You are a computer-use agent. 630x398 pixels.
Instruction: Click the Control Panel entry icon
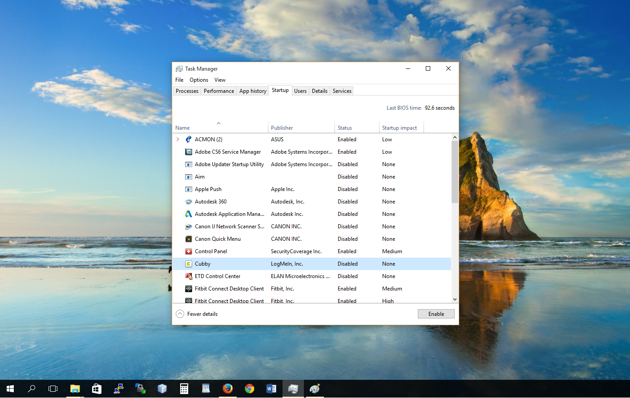click(x=188, y=251)
